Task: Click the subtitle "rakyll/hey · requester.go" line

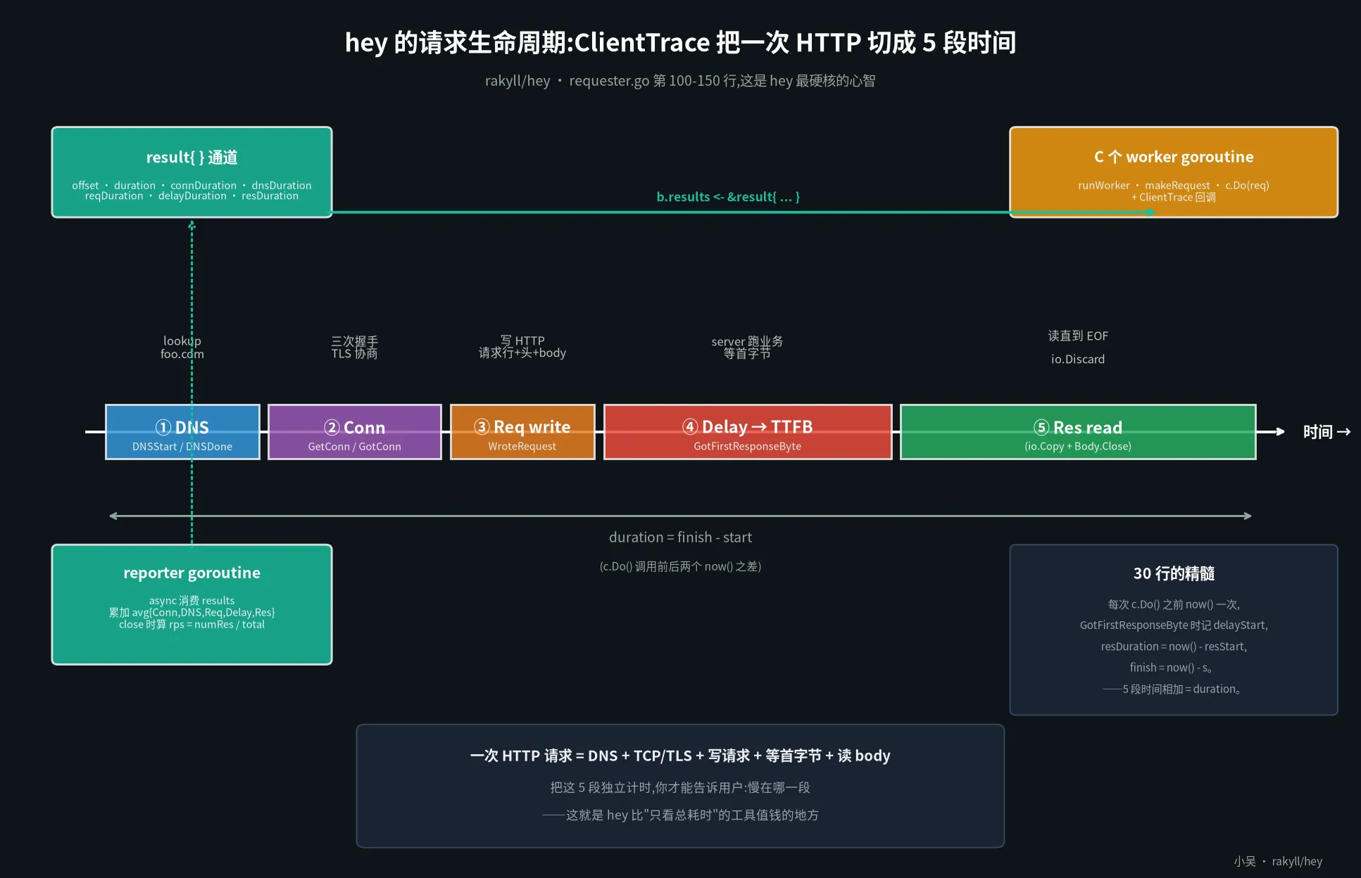Action: coord(680,81)
